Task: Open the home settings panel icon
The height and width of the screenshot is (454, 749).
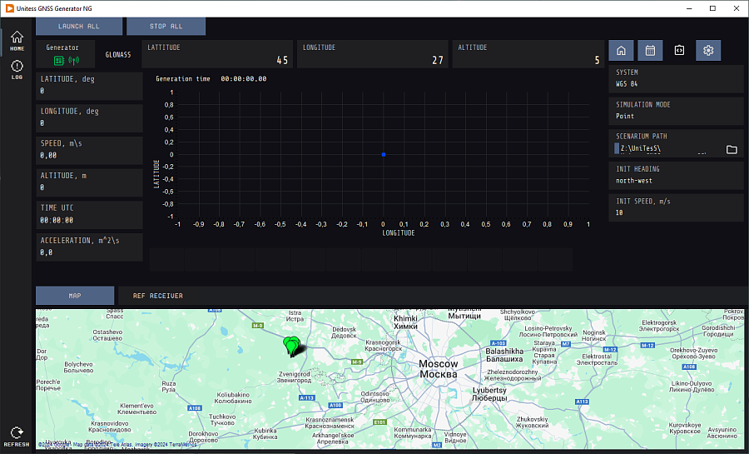Action: click(621, 51)
